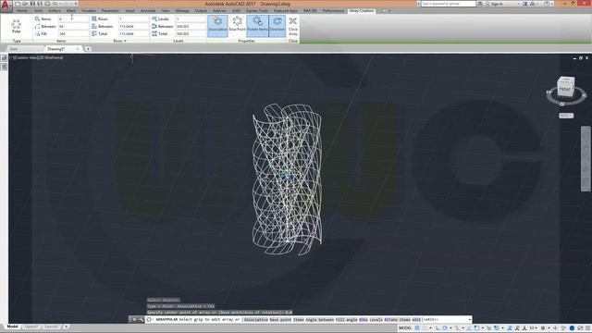Click the New file icon in Quick Access toolbar
Screen dimensions: 592x333
18,4
